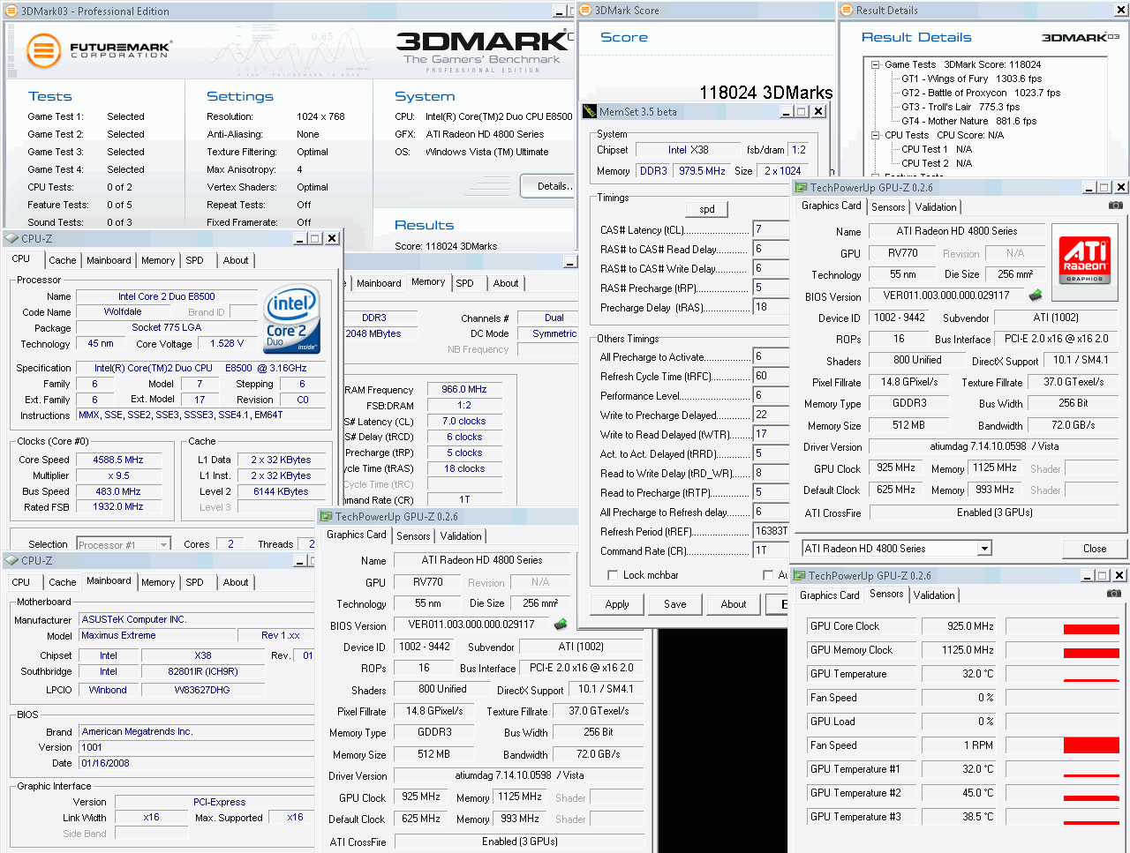Minimize the GPU-Z Sensors window
Screen dimensions: 1130x853
[x=1087, y=575]
